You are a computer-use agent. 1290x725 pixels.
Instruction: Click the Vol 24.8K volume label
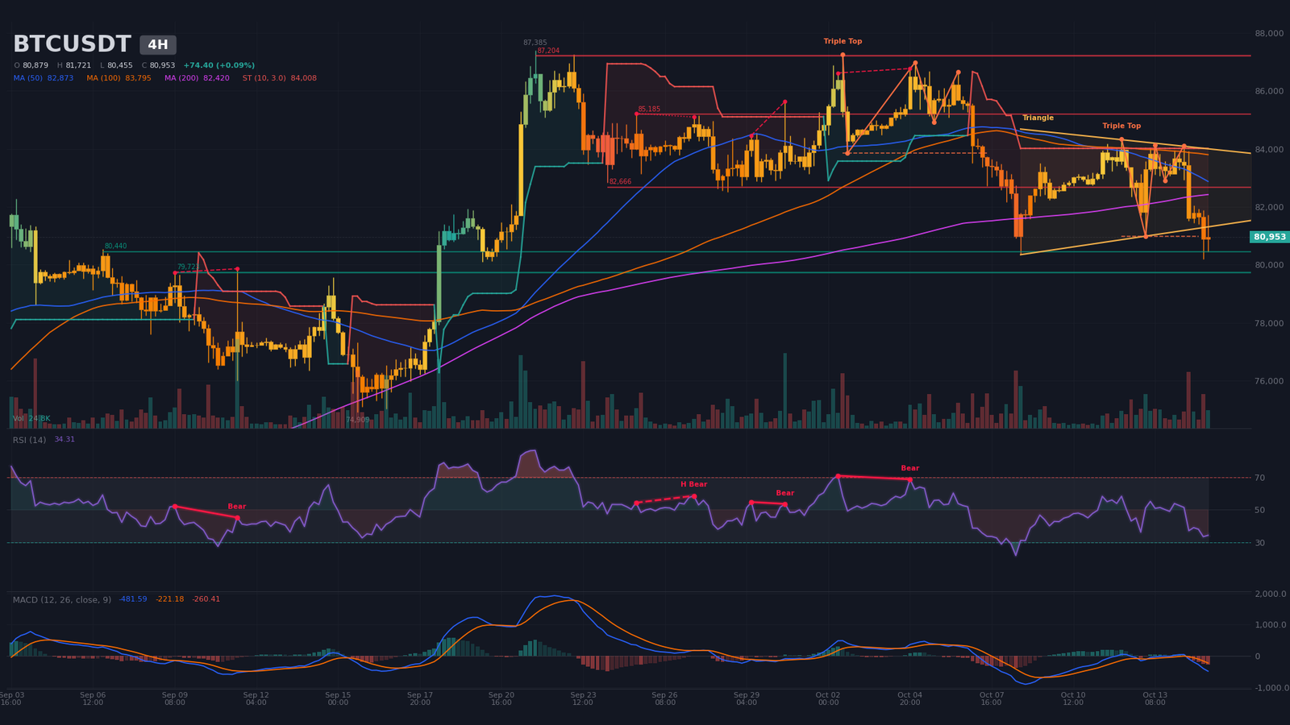click(x=31, y=419)
